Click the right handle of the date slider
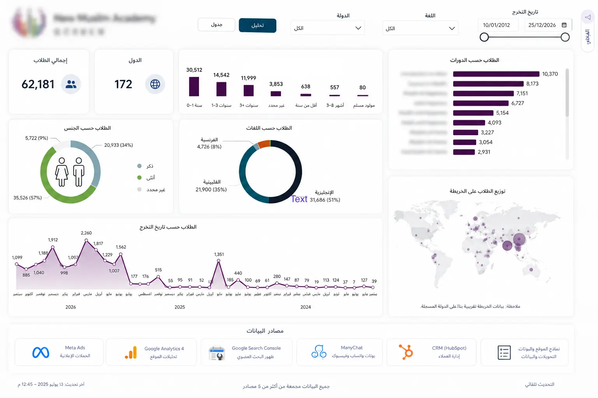Viewport: 598px width, 398px height. 565,37
